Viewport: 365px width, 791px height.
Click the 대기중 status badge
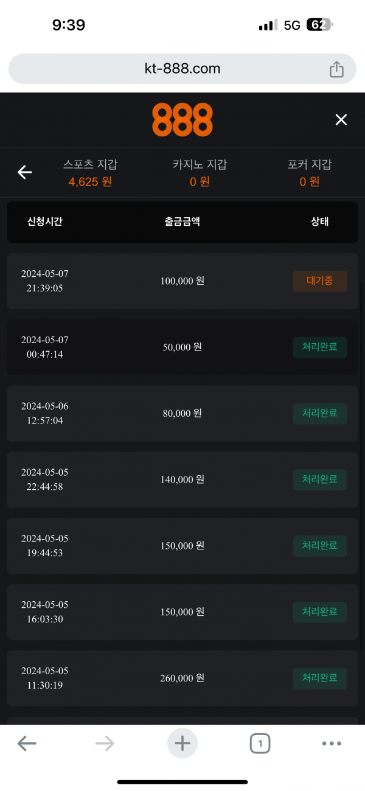click(x=320, y=281)
